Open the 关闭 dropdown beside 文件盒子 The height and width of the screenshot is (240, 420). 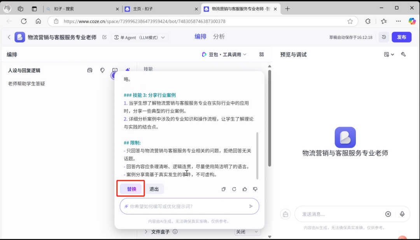click(x=247, y=231)
